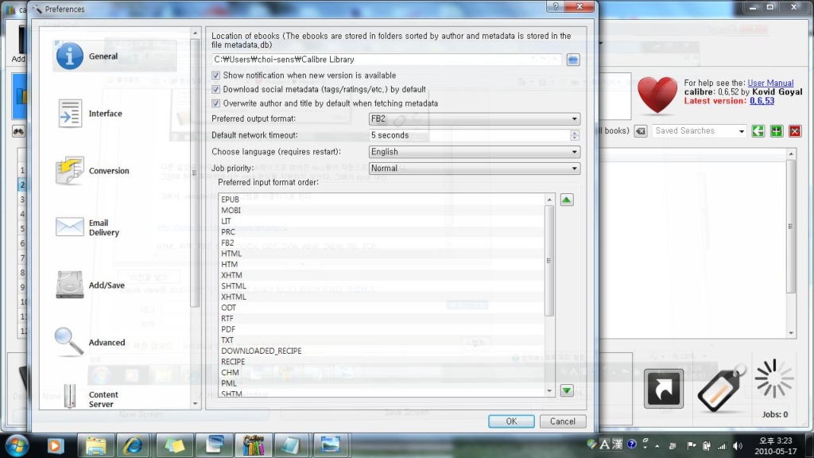Click the Preferences dialog help button
Viewport: 814px width, 458px height.
(x=556, y=6)
